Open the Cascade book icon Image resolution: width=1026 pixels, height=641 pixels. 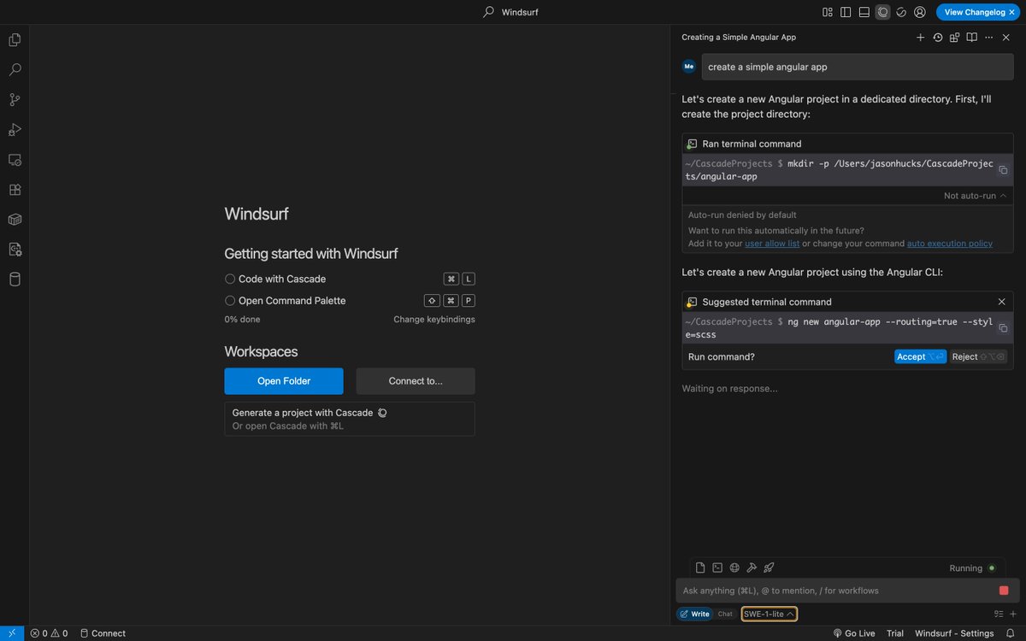972,38
